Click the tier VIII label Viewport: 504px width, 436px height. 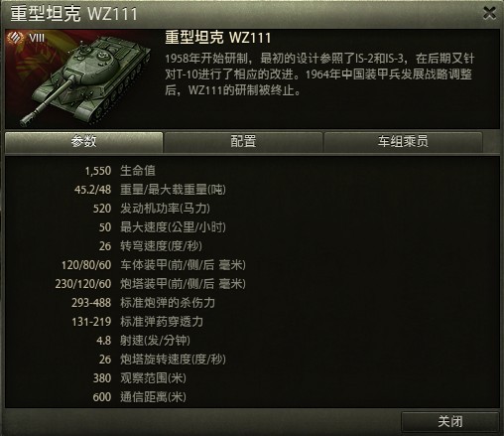coord(37,38)
